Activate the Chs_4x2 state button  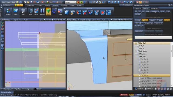point(138,20)
